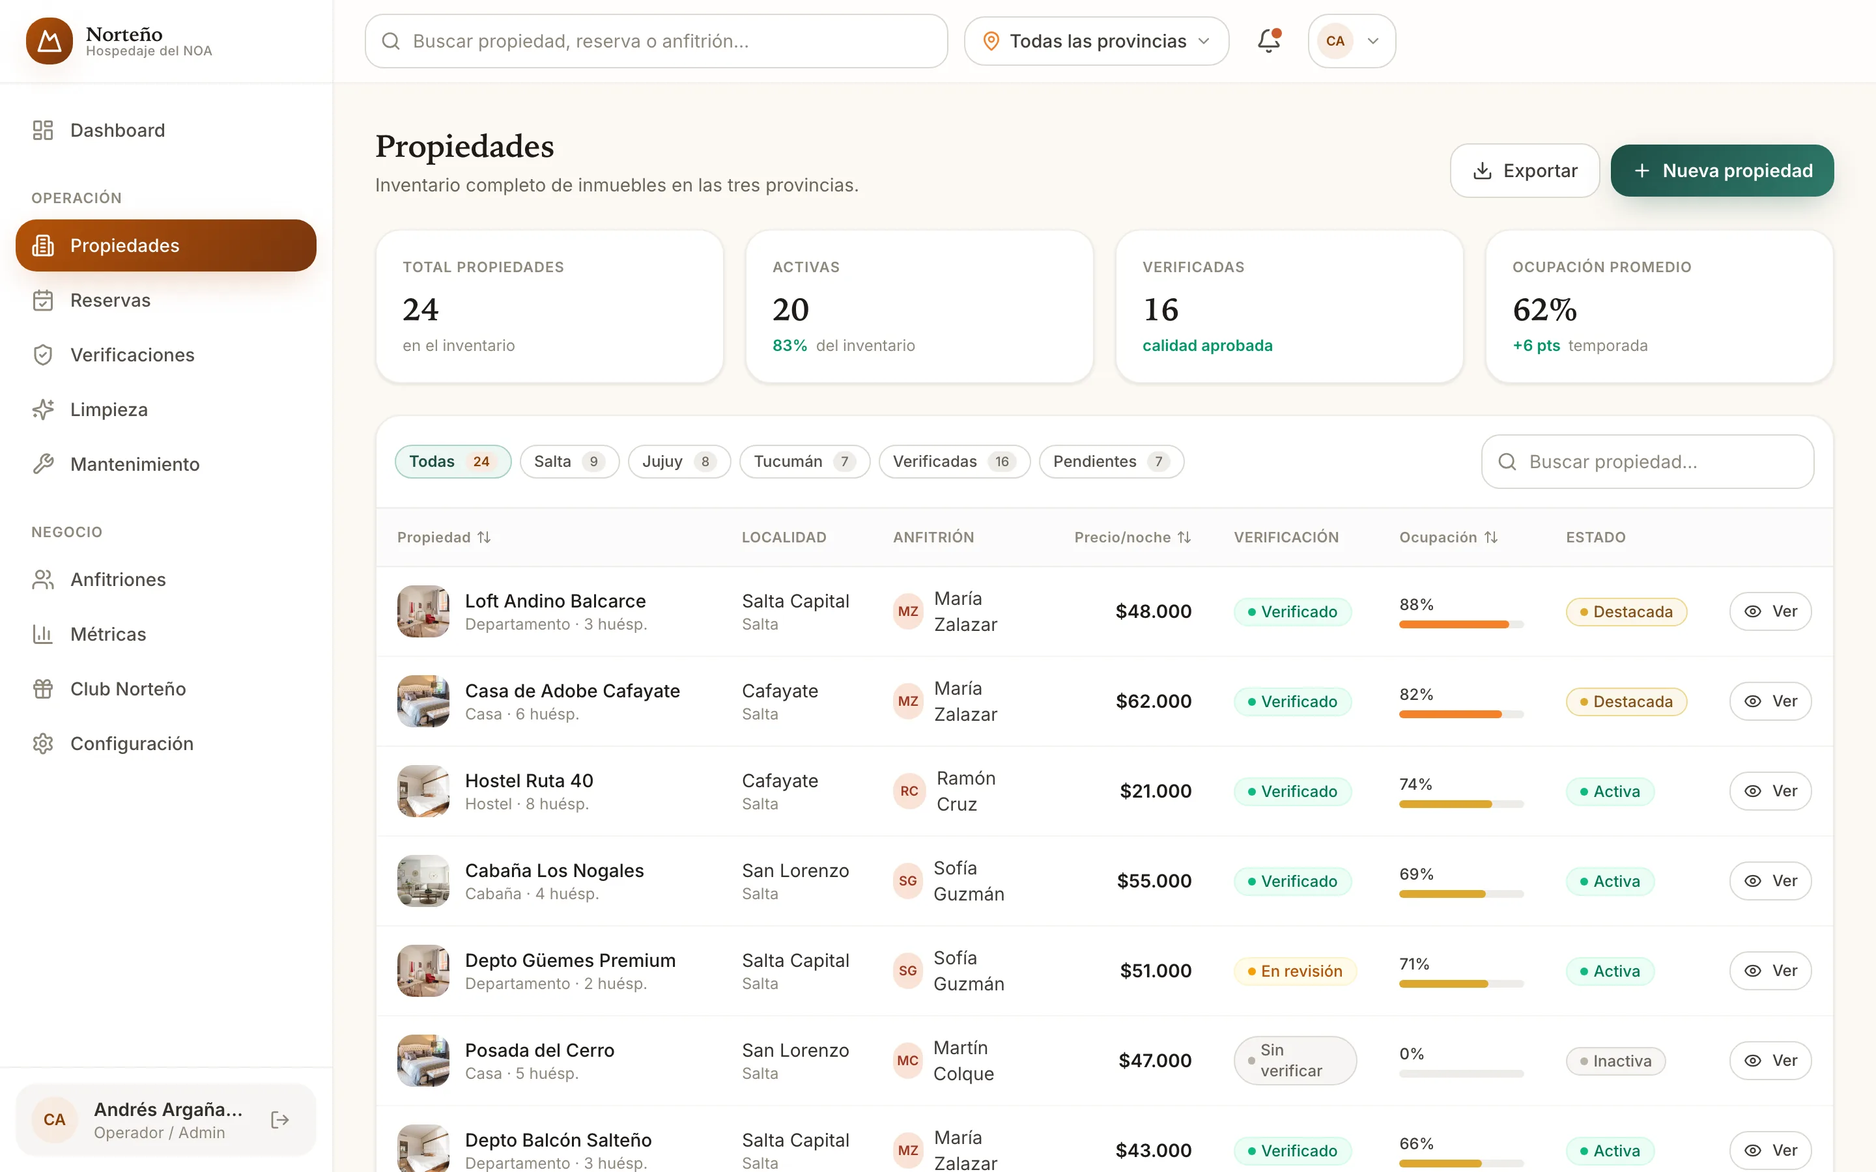1876x1172 pixels.
Task: Filter properties by Tucumán
Action: (804, 462)
